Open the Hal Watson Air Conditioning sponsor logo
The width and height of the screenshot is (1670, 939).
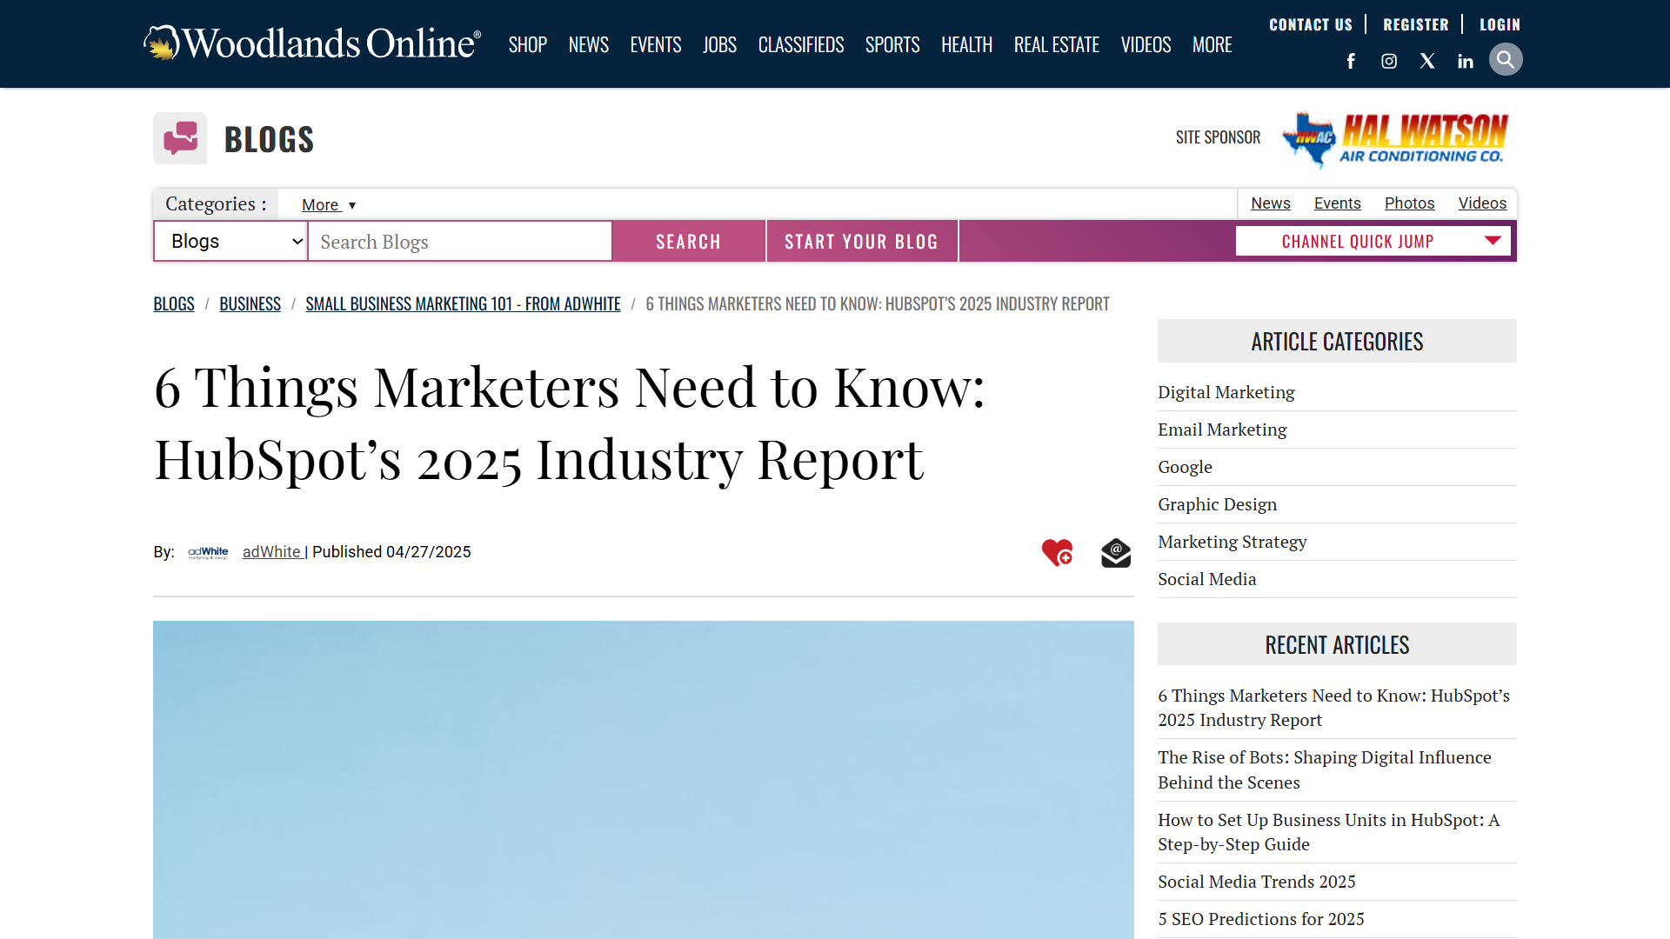1395,138
